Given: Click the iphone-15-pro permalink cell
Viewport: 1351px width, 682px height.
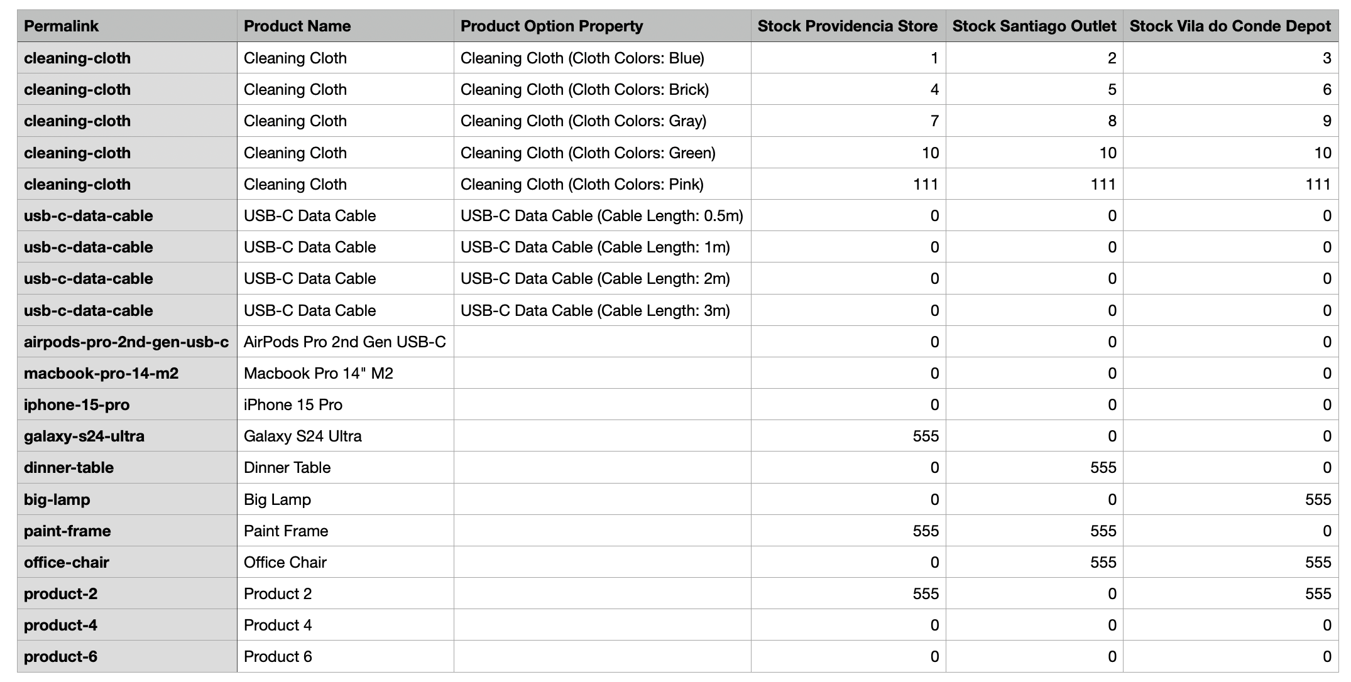Looking at the screenshot, I should pos(127,404).
